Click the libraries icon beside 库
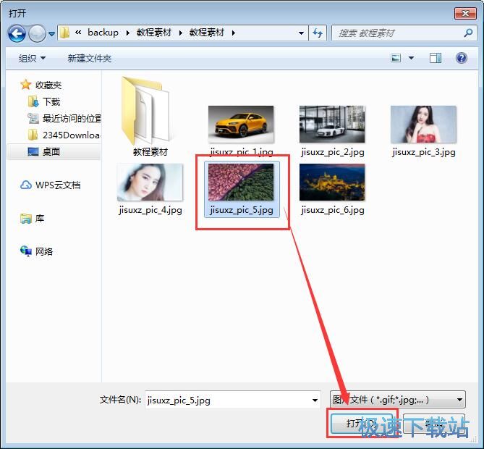The height and width of the screenshot is (449, 484). coord(26,219)
